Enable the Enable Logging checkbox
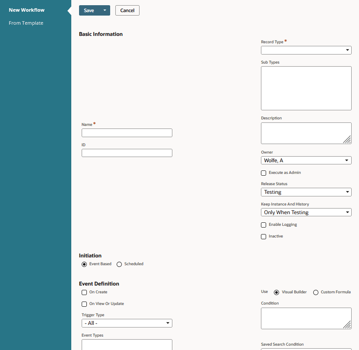359x350 pixels. (x=264, y=225)
